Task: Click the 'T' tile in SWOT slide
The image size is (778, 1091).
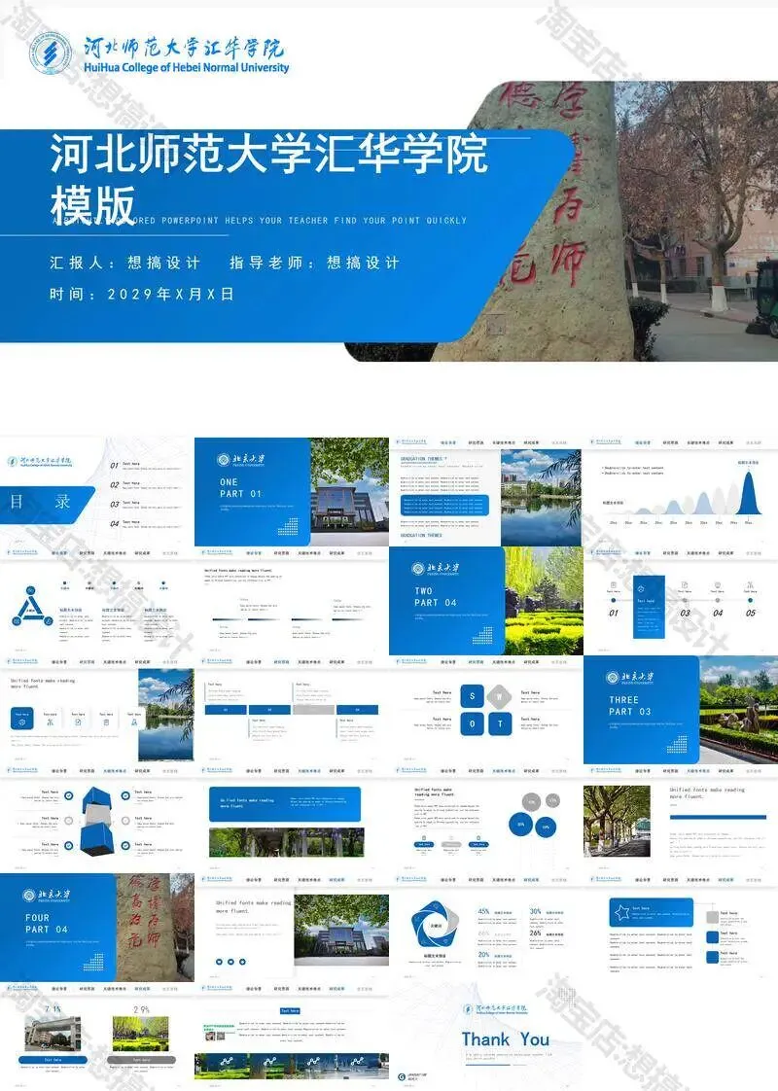Action: pyautogui.click(x=499, y=723)
